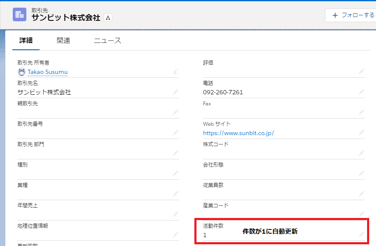Click the Web サイト field label

click(216, 124)
